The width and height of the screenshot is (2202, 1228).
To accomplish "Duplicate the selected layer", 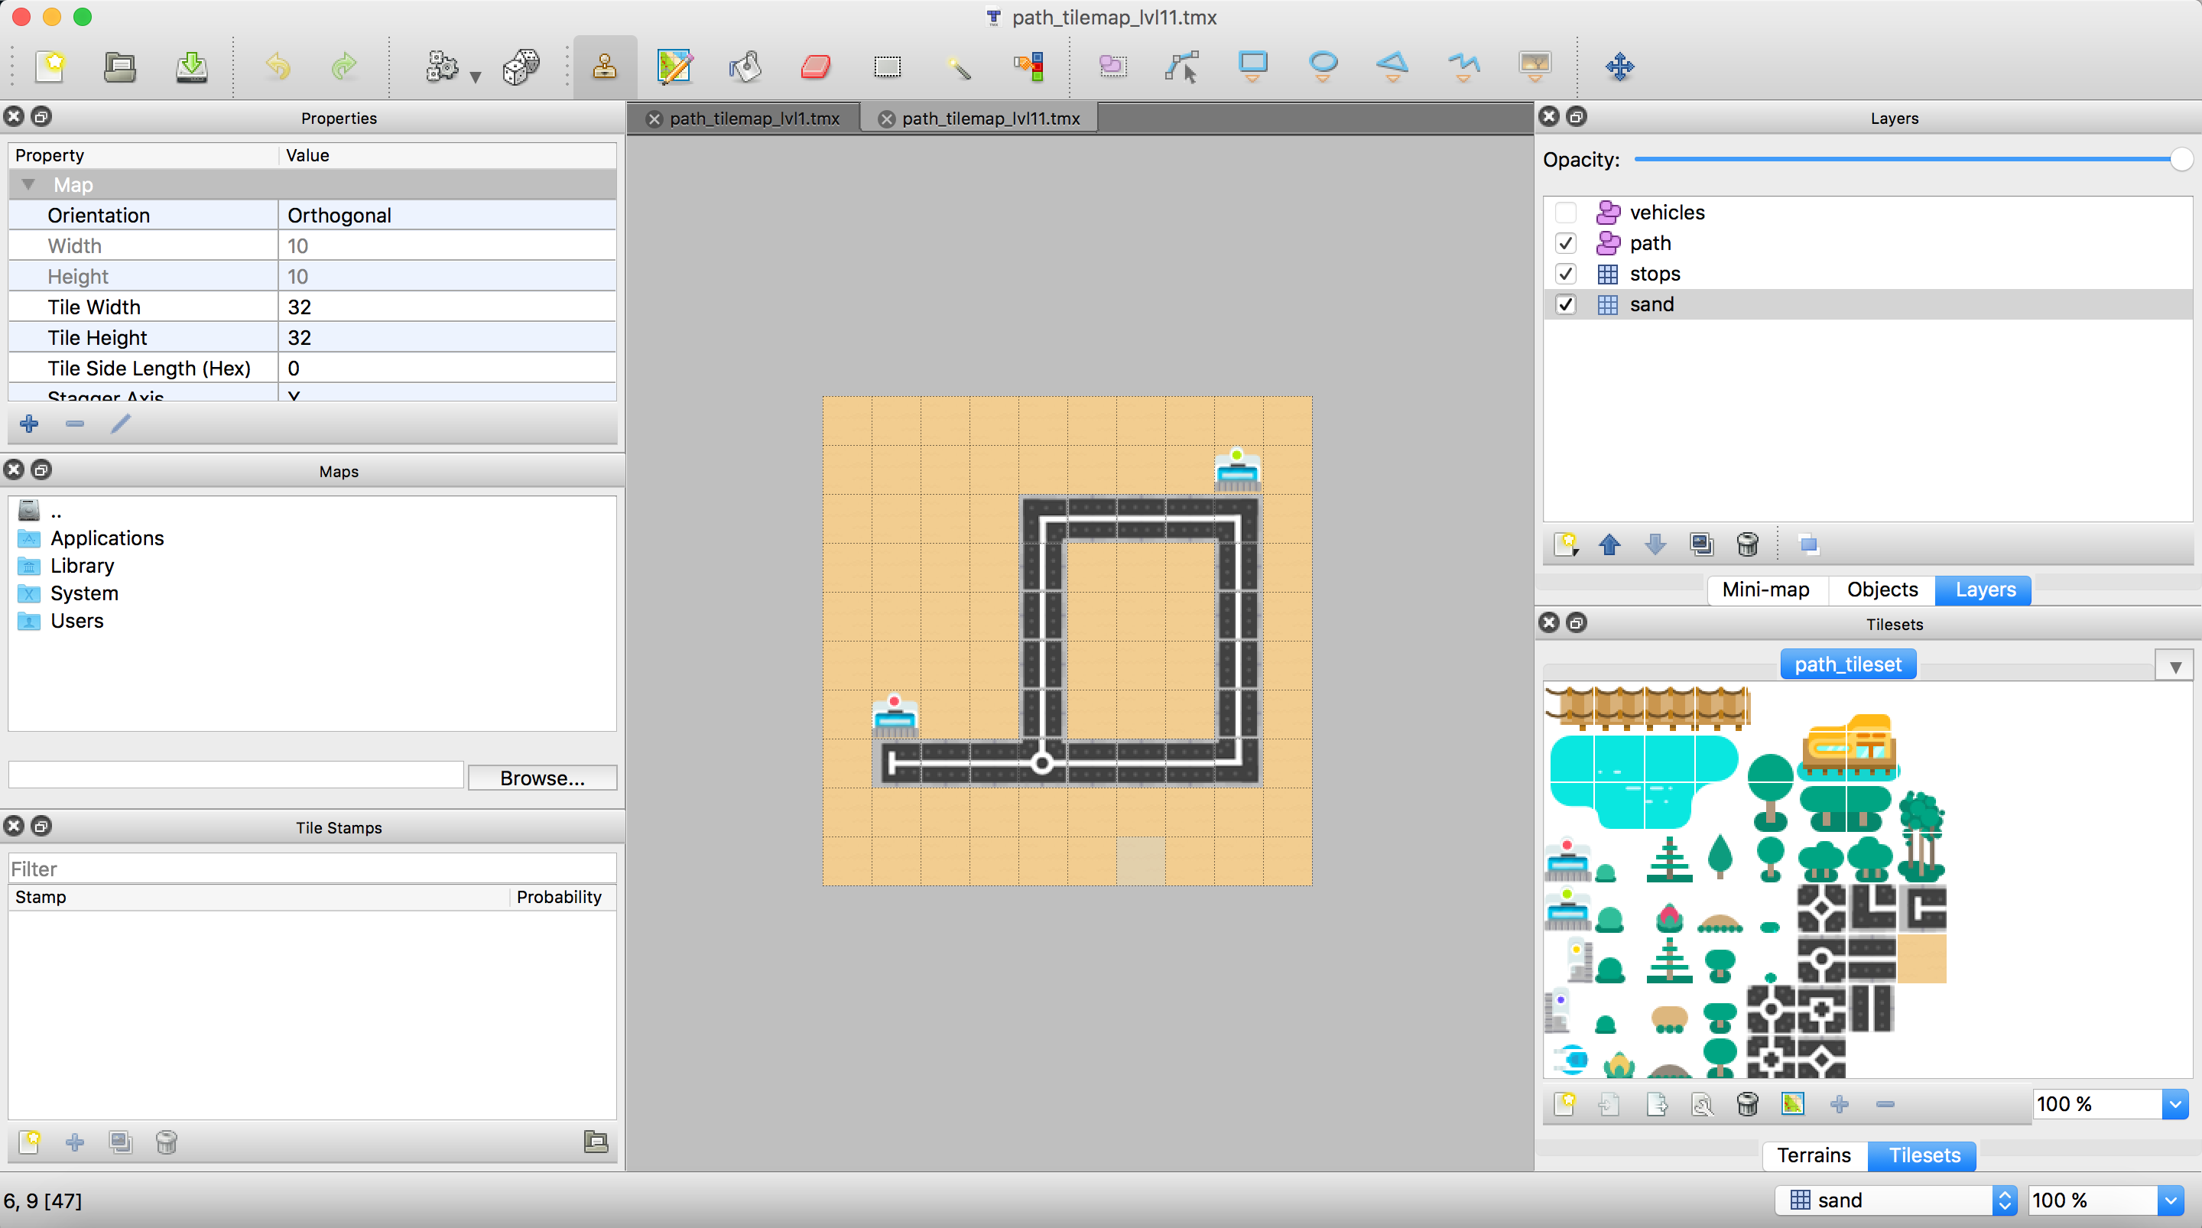I will pos(1701,544).
